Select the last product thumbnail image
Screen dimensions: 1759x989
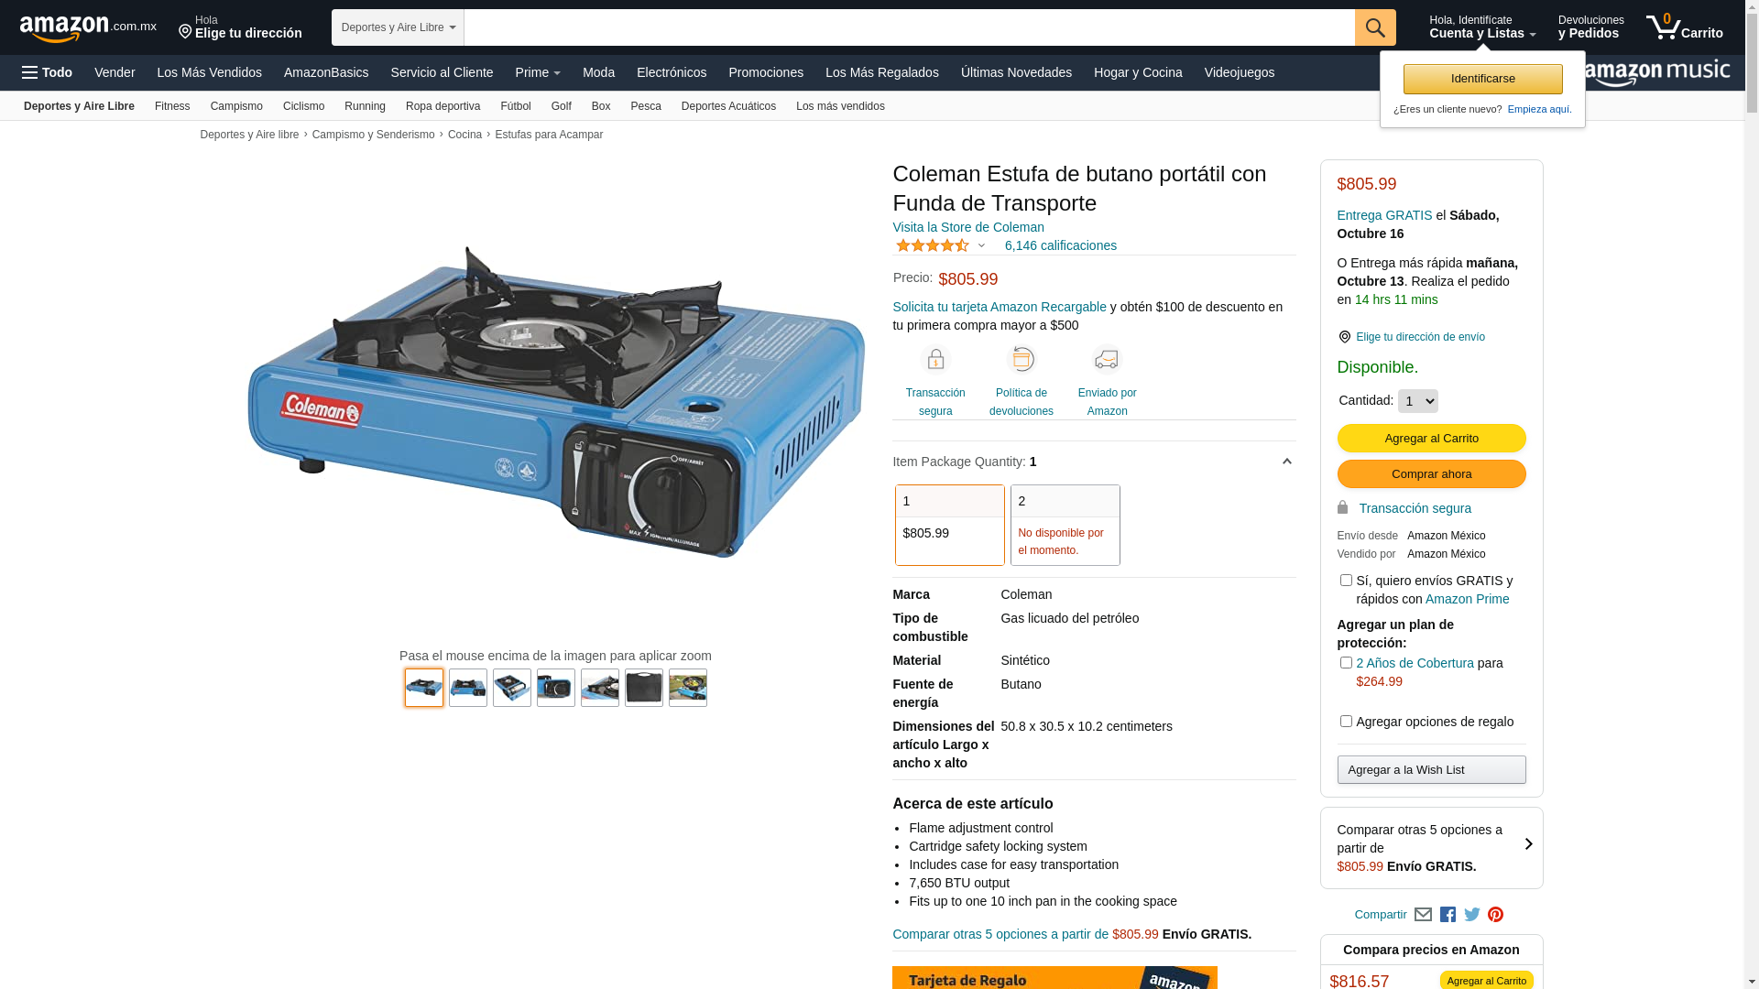click(x=688, y=688)
